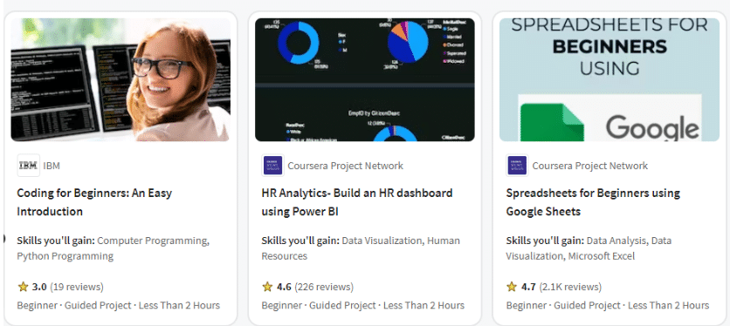The height and width of the screenshot is (326, 730).
Task: Click the star icon beside 4.7 rating
Action: pos(512,287)
